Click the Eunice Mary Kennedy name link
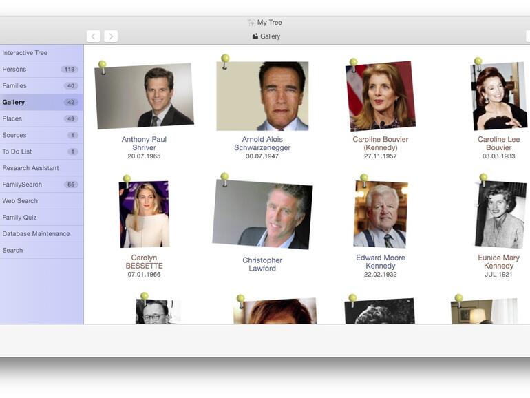Viewport: 530px width, 398px height. point(499,262)
